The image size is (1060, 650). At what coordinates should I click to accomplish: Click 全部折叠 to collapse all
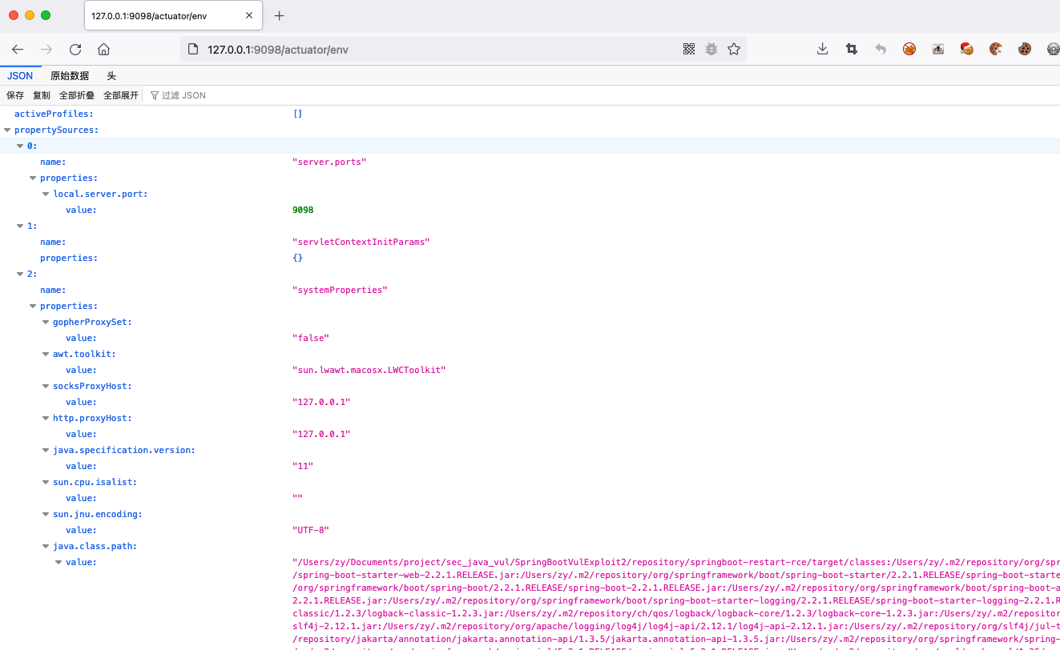(77, 95)
